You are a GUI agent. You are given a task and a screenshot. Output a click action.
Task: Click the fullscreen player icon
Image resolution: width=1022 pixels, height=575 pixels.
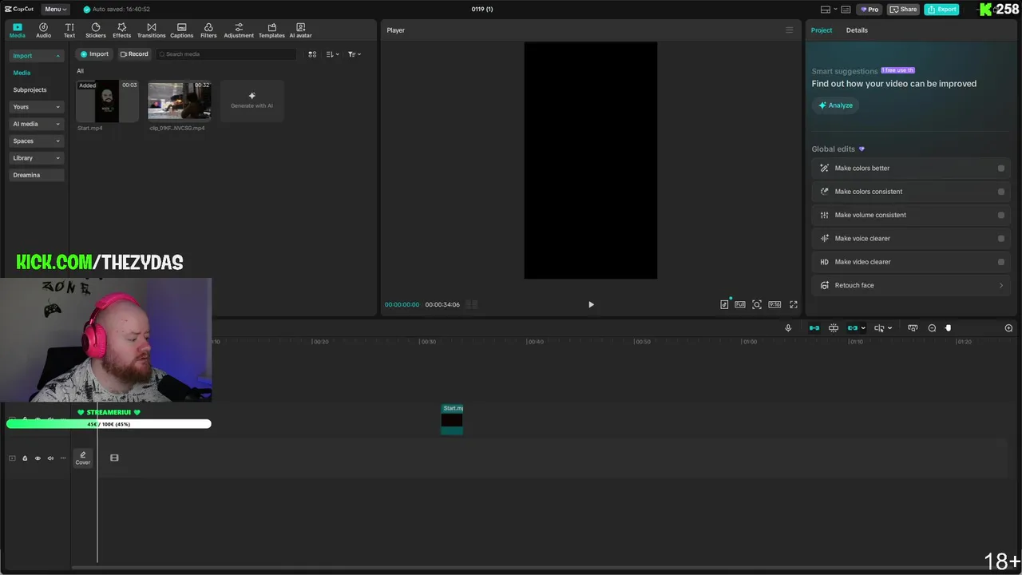tap(794, 304)
